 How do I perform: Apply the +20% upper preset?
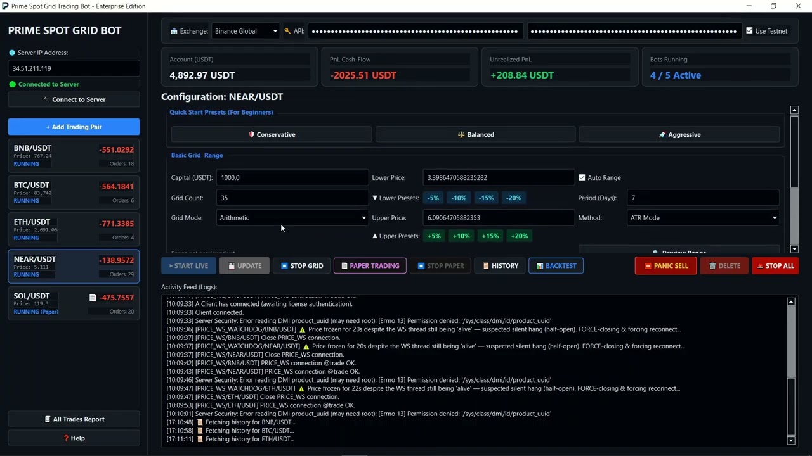pyautogui.click(x=520, y=236)
